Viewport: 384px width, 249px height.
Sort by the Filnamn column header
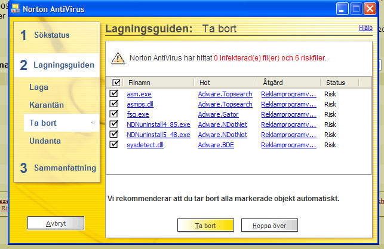(158, 83)
